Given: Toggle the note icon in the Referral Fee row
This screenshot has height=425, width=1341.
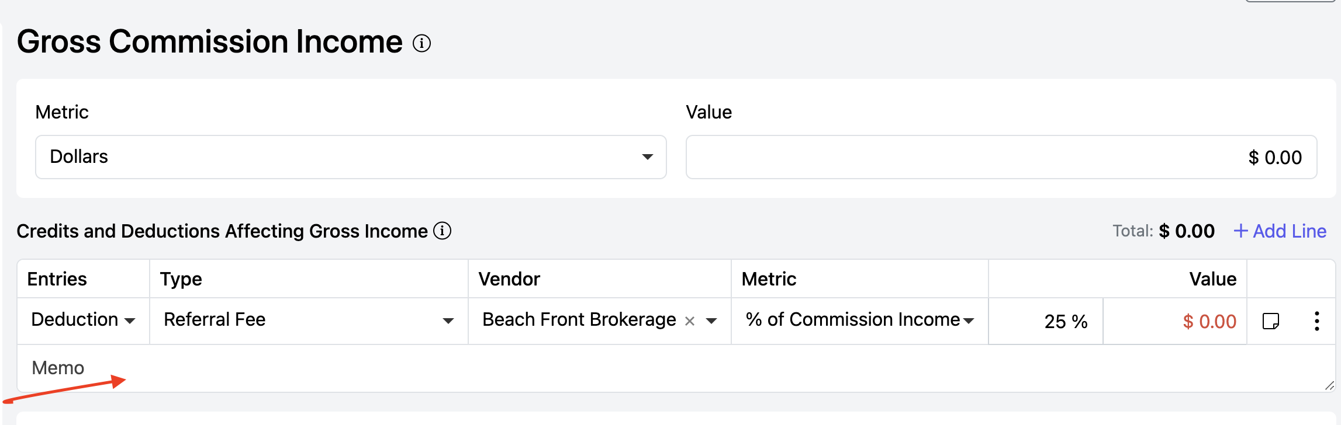Looking at the screenshot, I should tap(1270, 321).
